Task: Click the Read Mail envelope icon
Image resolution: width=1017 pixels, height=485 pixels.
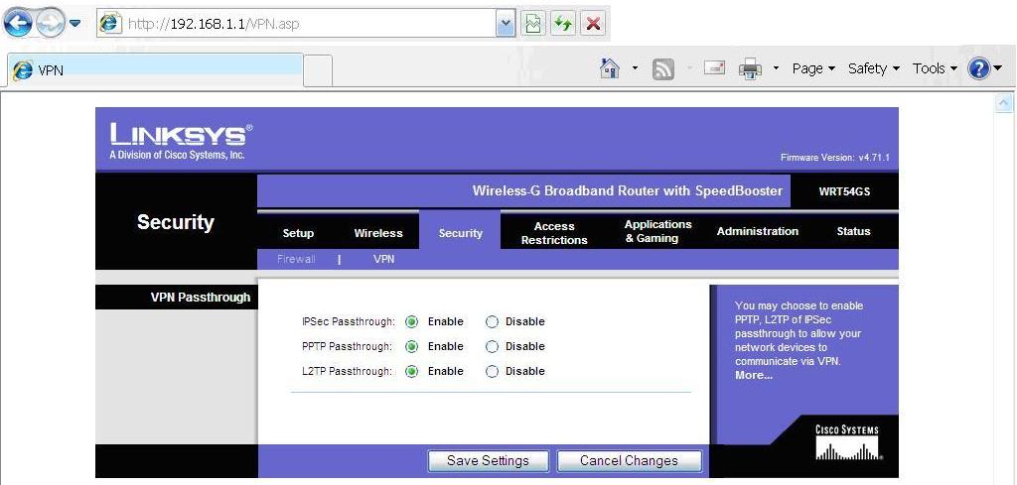Action: (713, 67)
